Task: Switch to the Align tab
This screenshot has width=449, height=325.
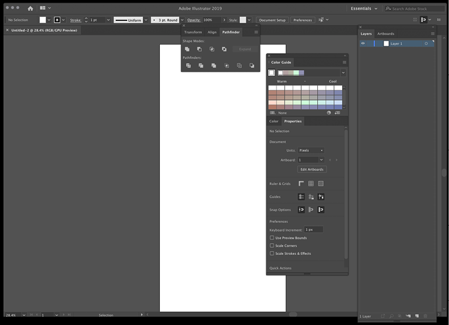Action: [212, 32]
